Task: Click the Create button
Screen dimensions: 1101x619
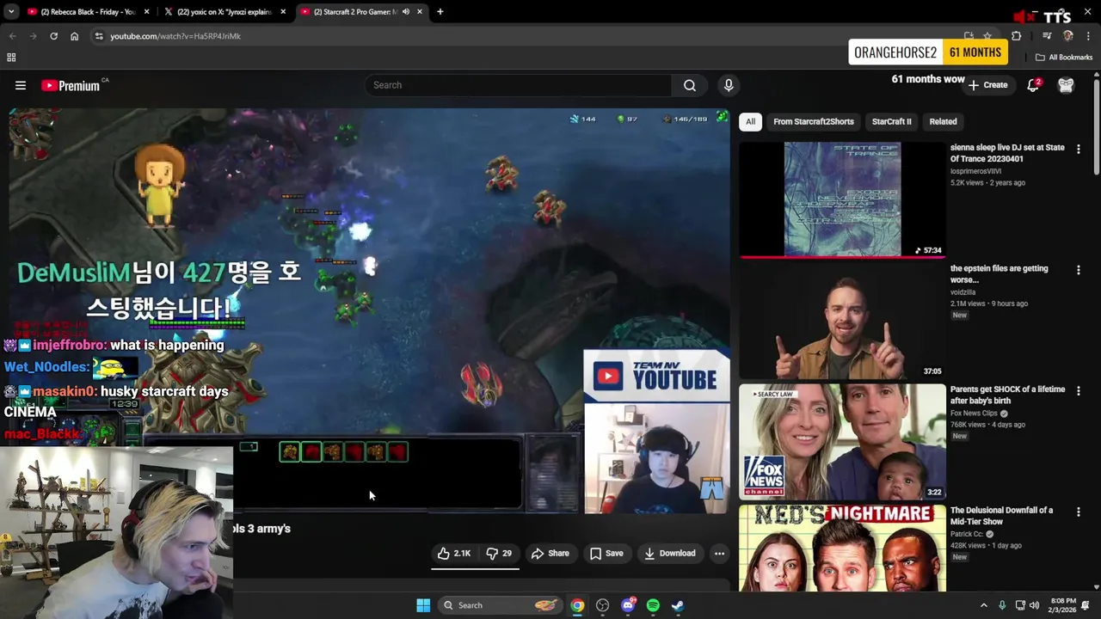Action: (987, 85)
